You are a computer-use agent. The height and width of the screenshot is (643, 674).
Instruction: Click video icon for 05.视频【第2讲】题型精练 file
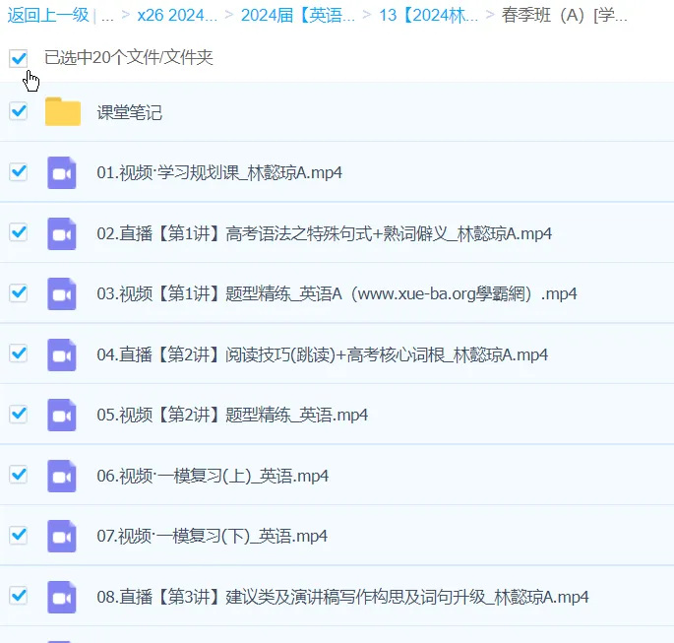(x=62, y=415)
